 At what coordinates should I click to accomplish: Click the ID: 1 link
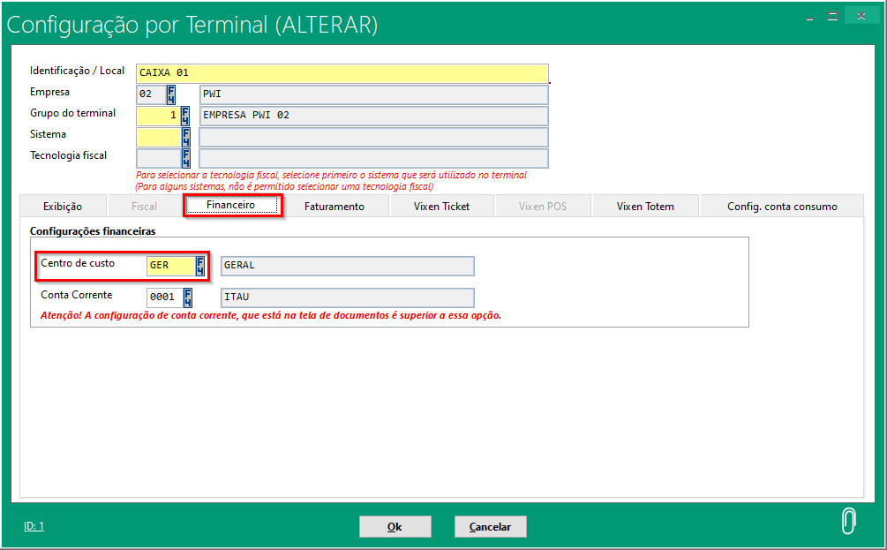click(34, 526)
